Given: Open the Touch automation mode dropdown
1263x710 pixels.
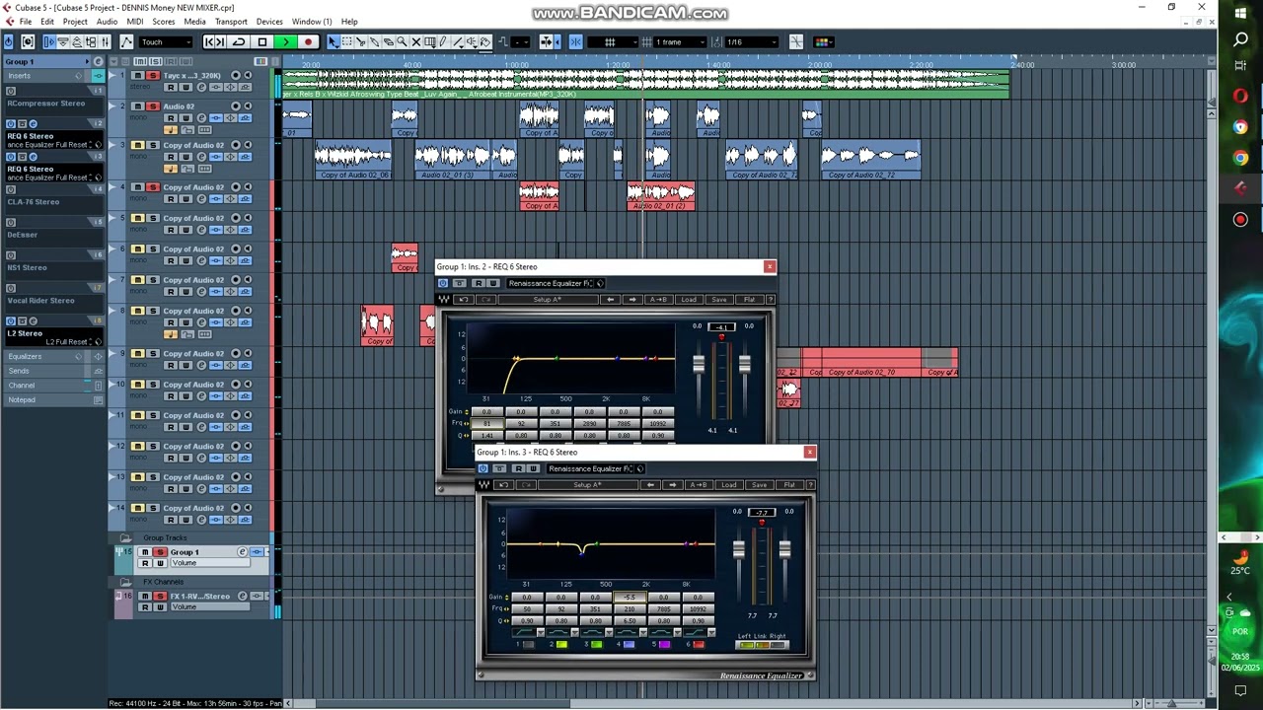Looking at the screenshot, I should [165, 41].
